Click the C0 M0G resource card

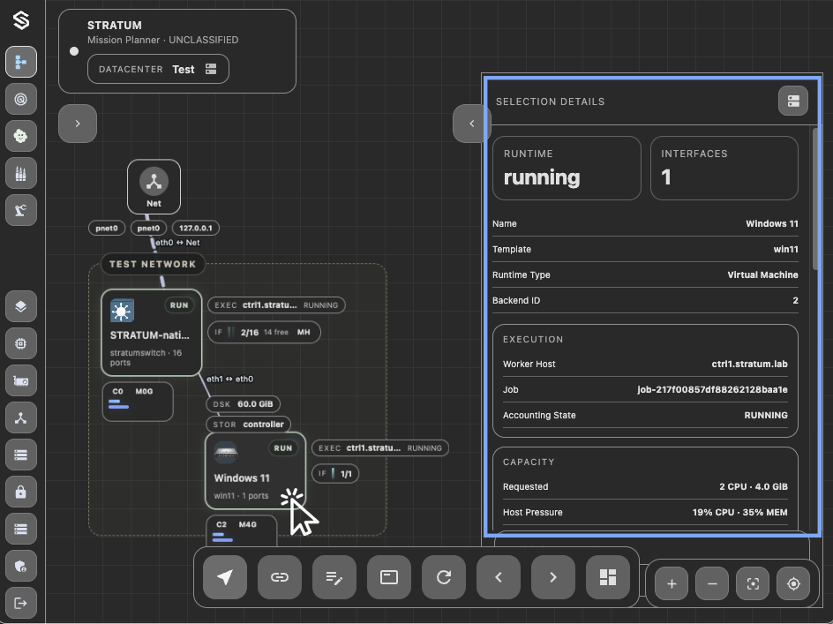[138, 402]
